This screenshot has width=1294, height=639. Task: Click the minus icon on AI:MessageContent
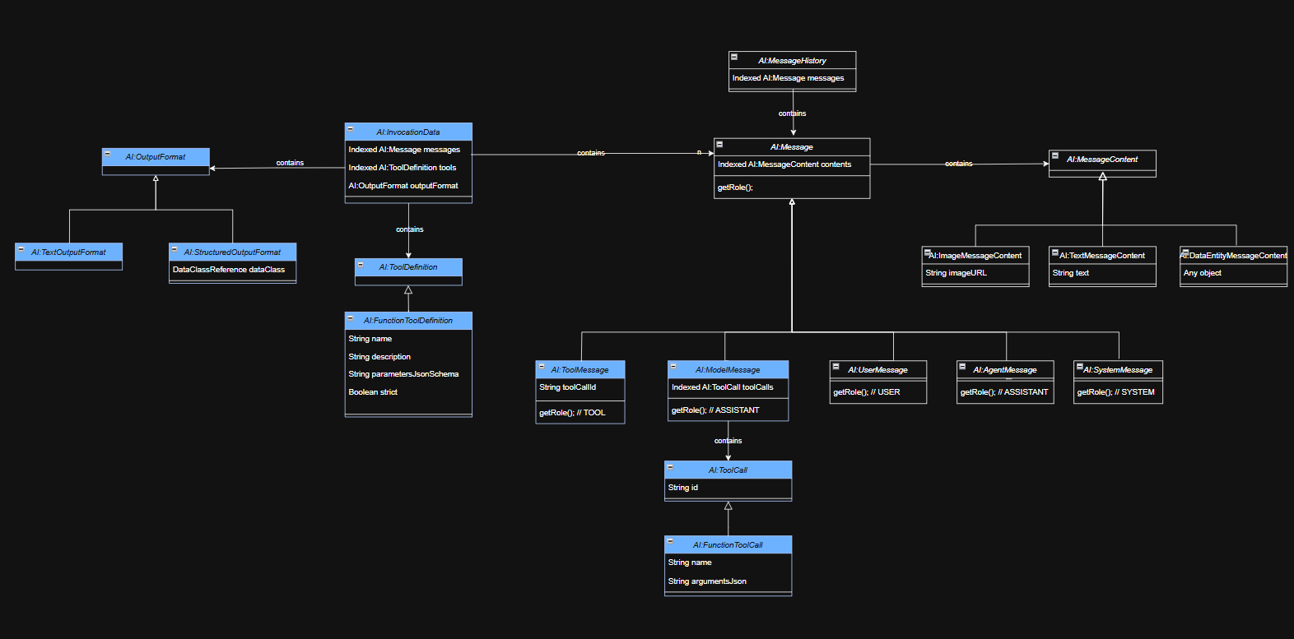point(1055,155)
